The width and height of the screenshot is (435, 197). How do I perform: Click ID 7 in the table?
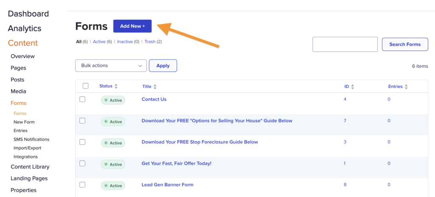[x=345, y=121]
